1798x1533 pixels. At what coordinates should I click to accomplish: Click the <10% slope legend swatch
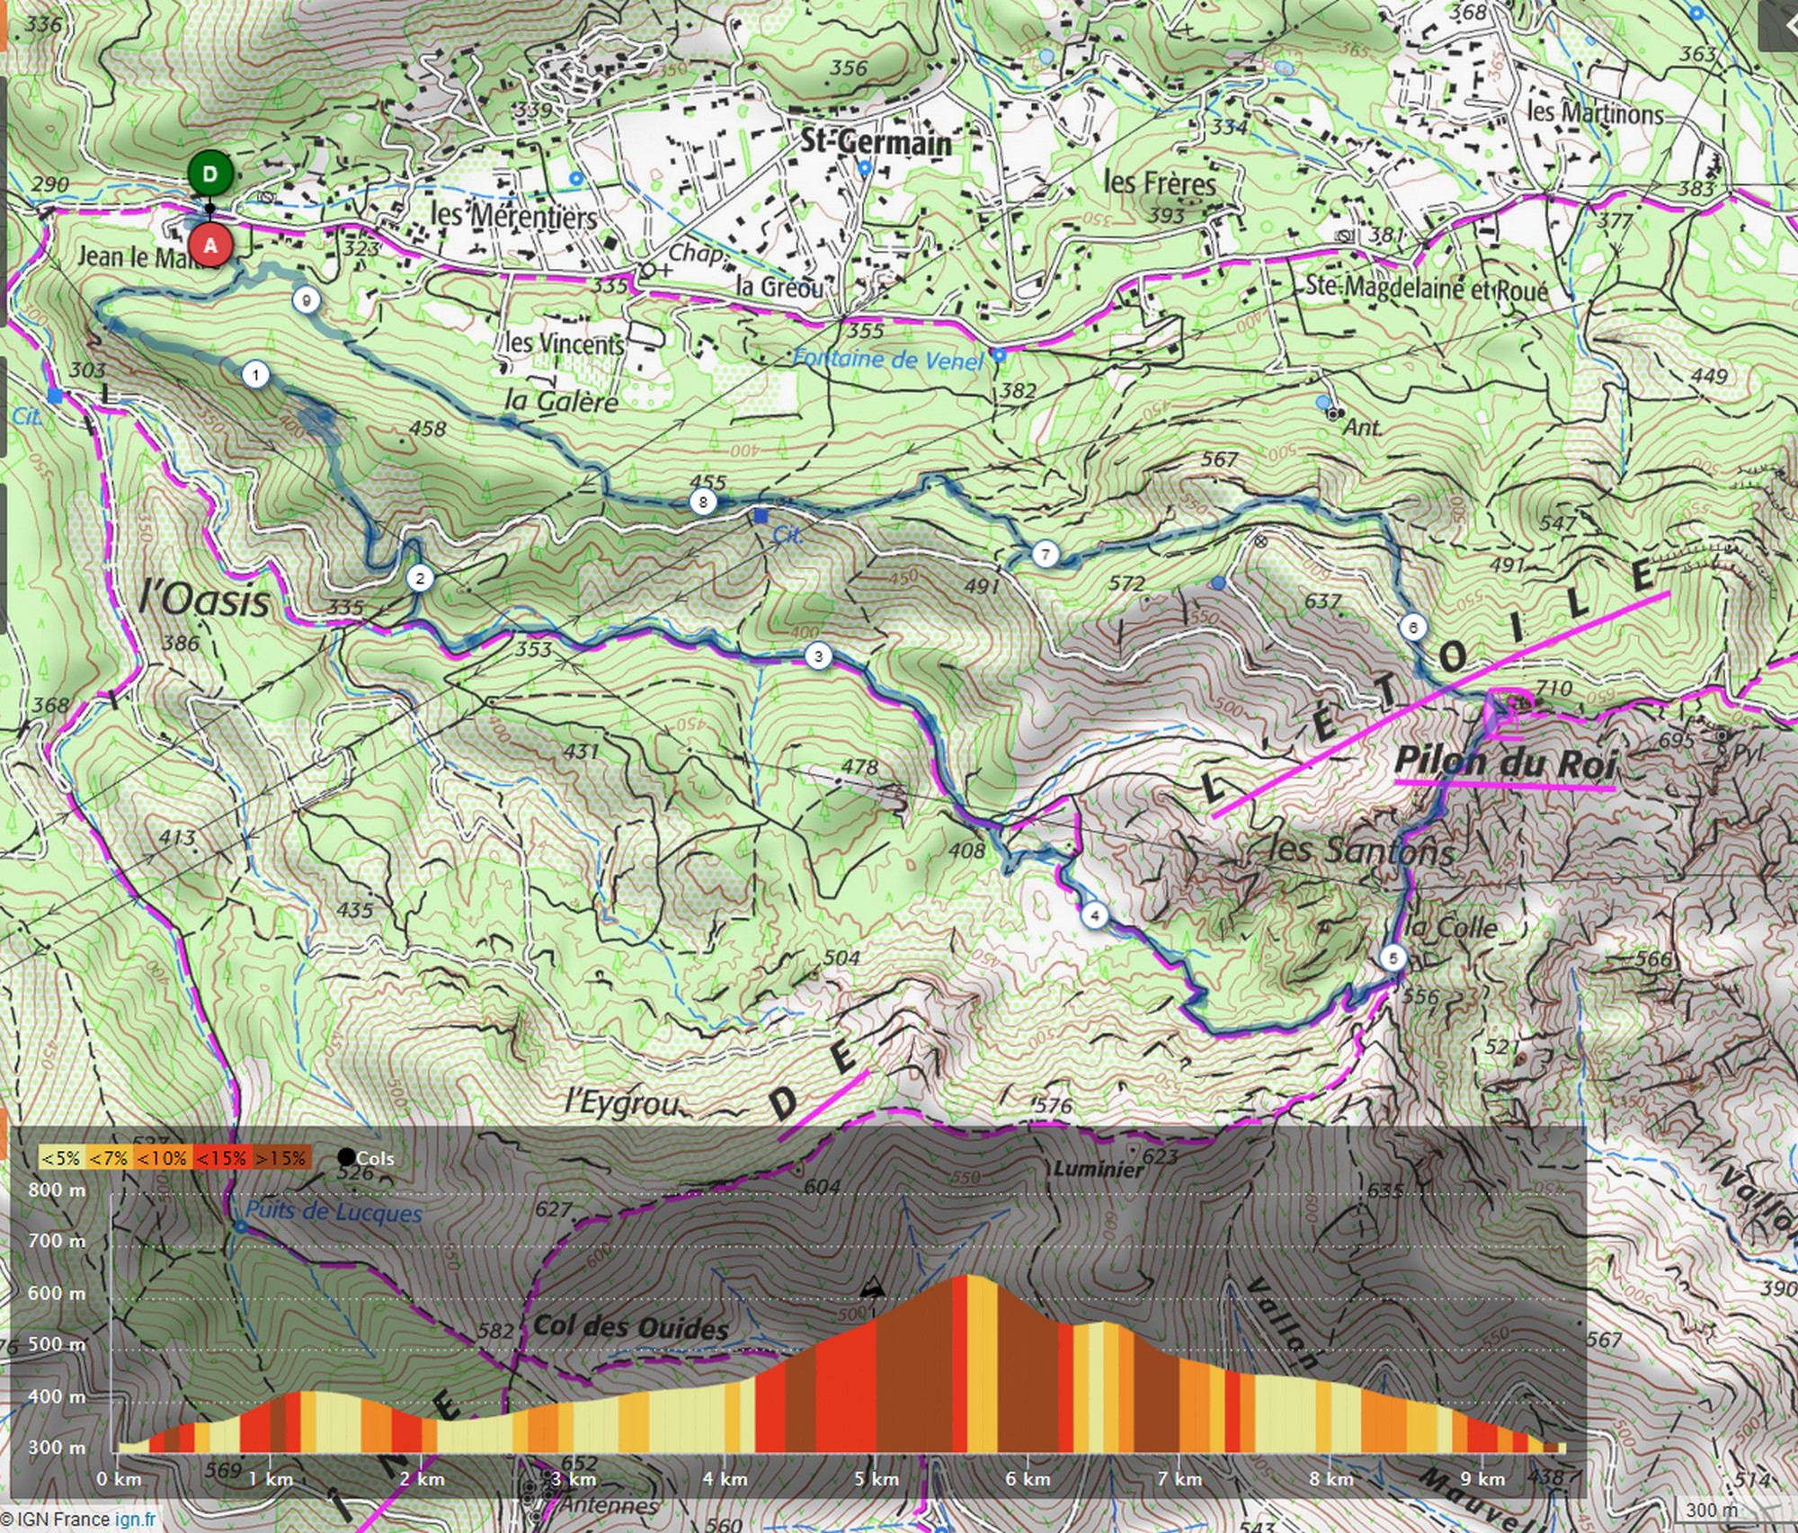[x=162, y=1158]
